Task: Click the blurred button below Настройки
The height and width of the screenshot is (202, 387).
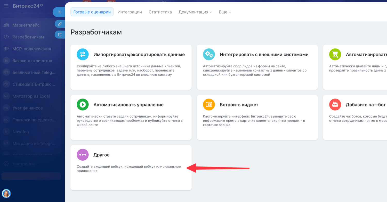Action: [x=31, y=176]
